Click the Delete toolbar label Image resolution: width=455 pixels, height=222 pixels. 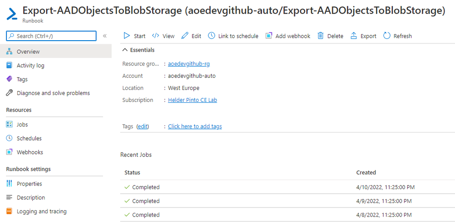click(335, 36)
